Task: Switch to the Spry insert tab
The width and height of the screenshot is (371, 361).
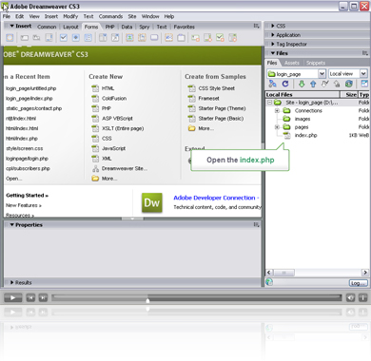Action: [x=145, y=27]
